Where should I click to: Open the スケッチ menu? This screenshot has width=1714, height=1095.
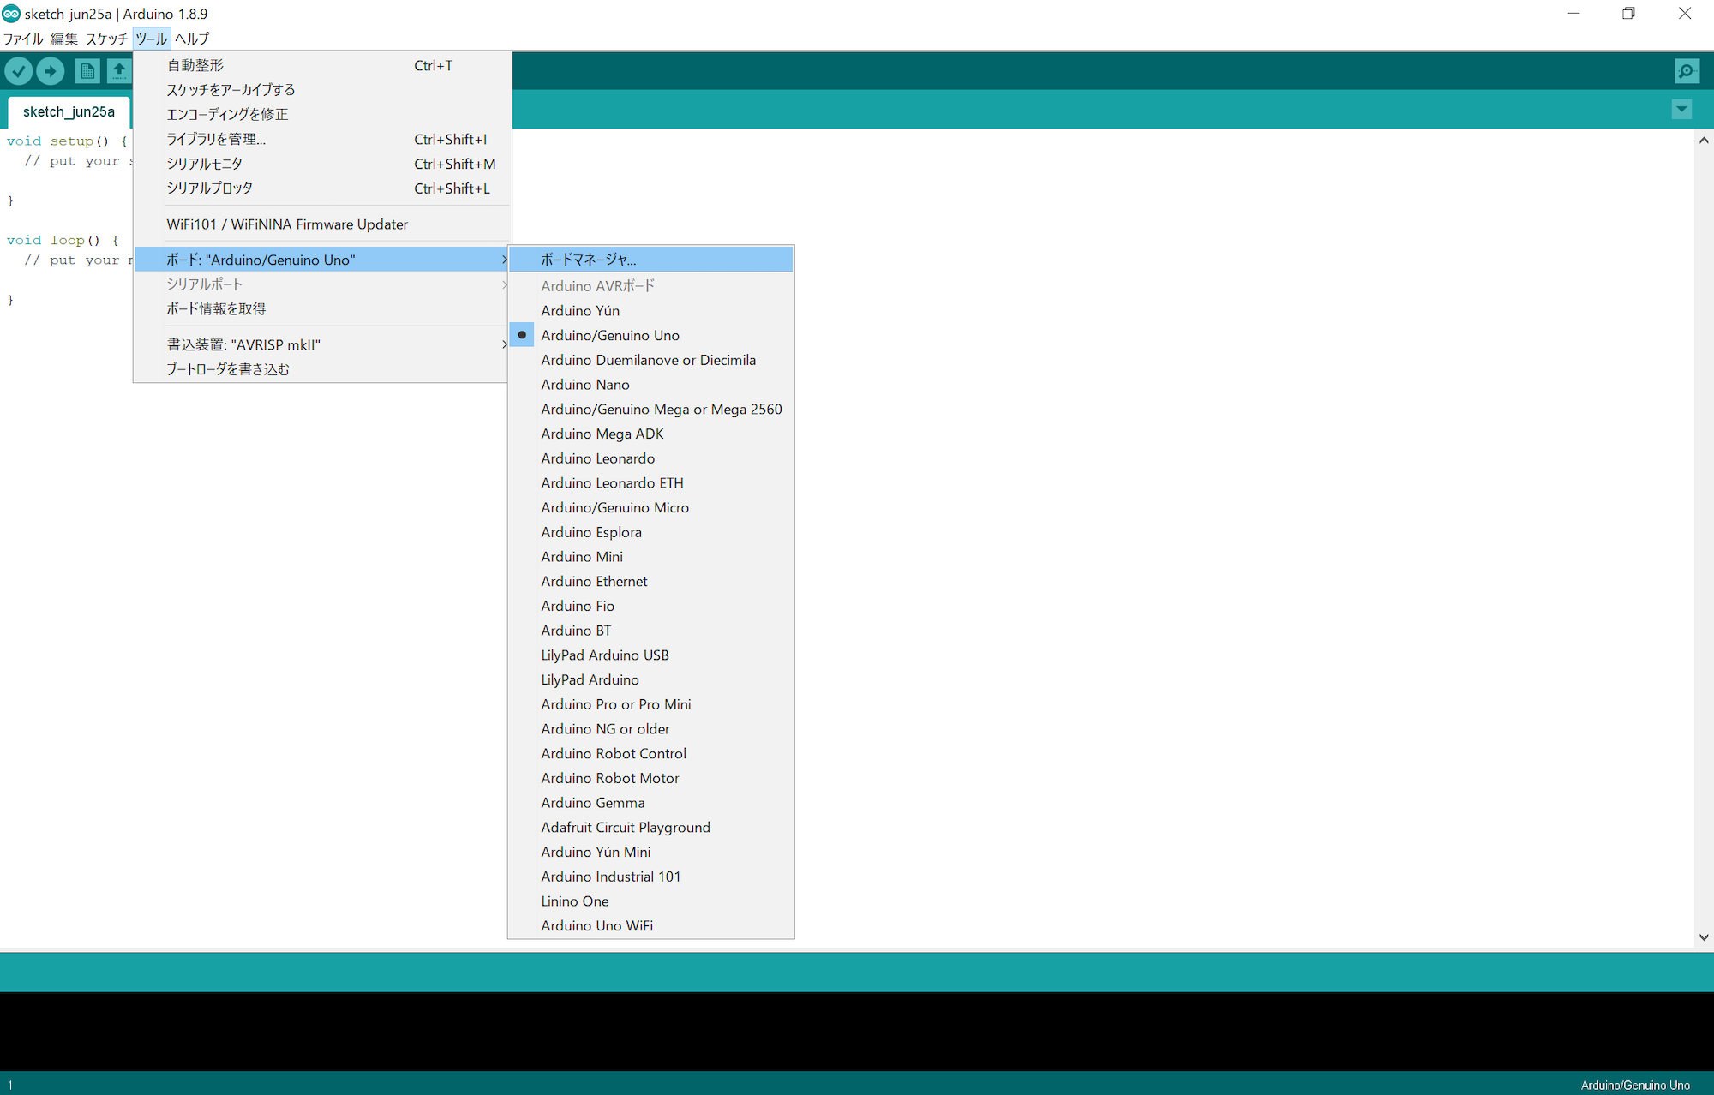[x=105, y=39]
